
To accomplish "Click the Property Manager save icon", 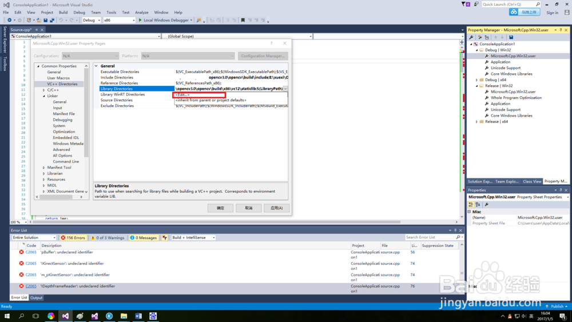I will pyautogui.click(x=511, y=37).
